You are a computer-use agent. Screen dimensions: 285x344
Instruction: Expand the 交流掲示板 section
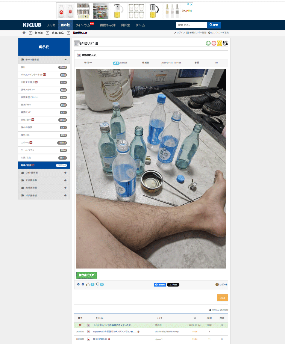(65, 180)
